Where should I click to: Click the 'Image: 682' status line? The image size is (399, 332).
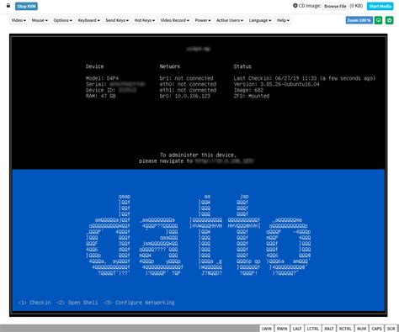pos(248,90)
